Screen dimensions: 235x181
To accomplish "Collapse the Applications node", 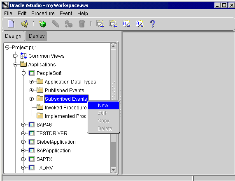I will tap(15, 65).
